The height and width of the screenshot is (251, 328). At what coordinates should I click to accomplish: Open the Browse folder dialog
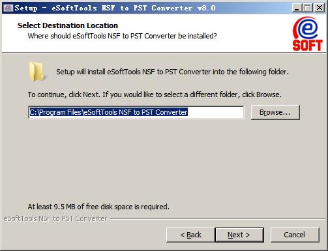coord(275,112)
